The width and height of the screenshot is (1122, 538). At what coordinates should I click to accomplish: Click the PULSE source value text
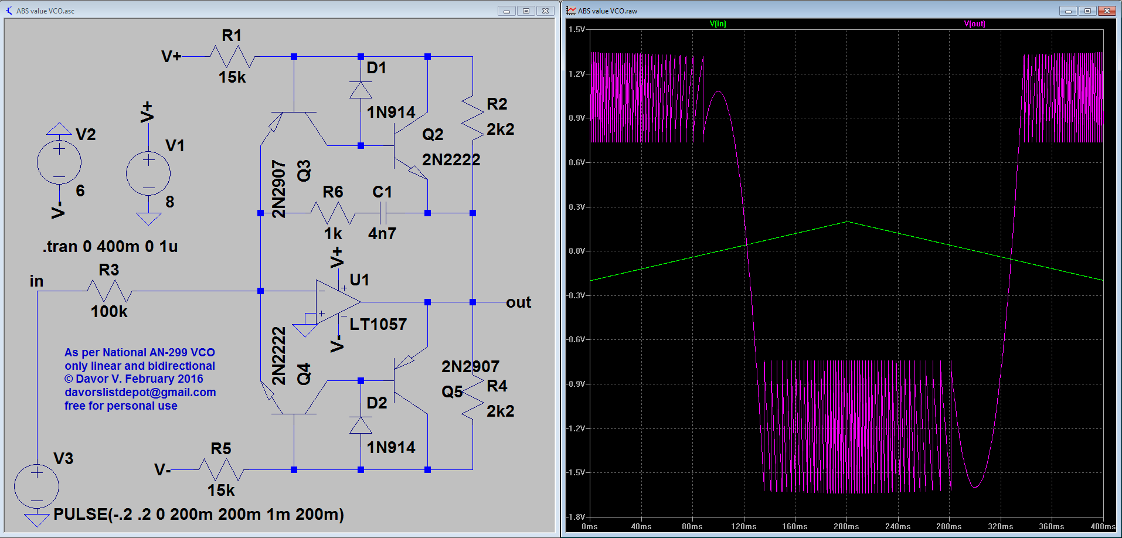click(x=198, y=515)
